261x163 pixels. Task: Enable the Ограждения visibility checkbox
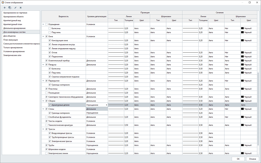pyautogui.click(x=46, y=24)
